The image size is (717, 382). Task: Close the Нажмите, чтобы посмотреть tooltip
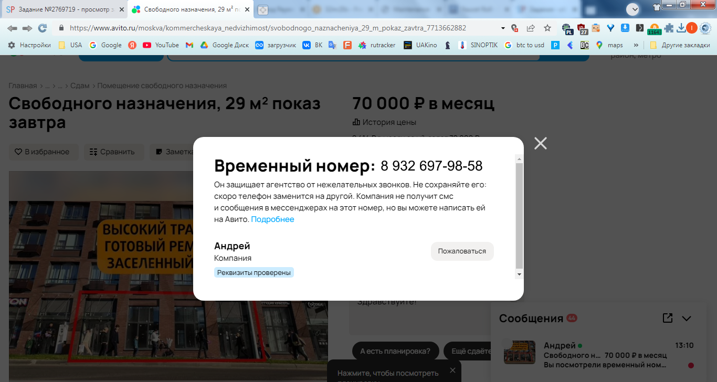[x=452, y=370]
